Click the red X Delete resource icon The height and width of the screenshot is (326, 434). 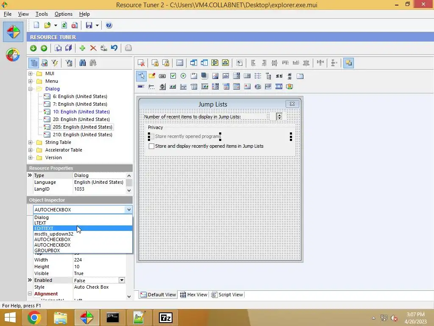click(93, 48)
